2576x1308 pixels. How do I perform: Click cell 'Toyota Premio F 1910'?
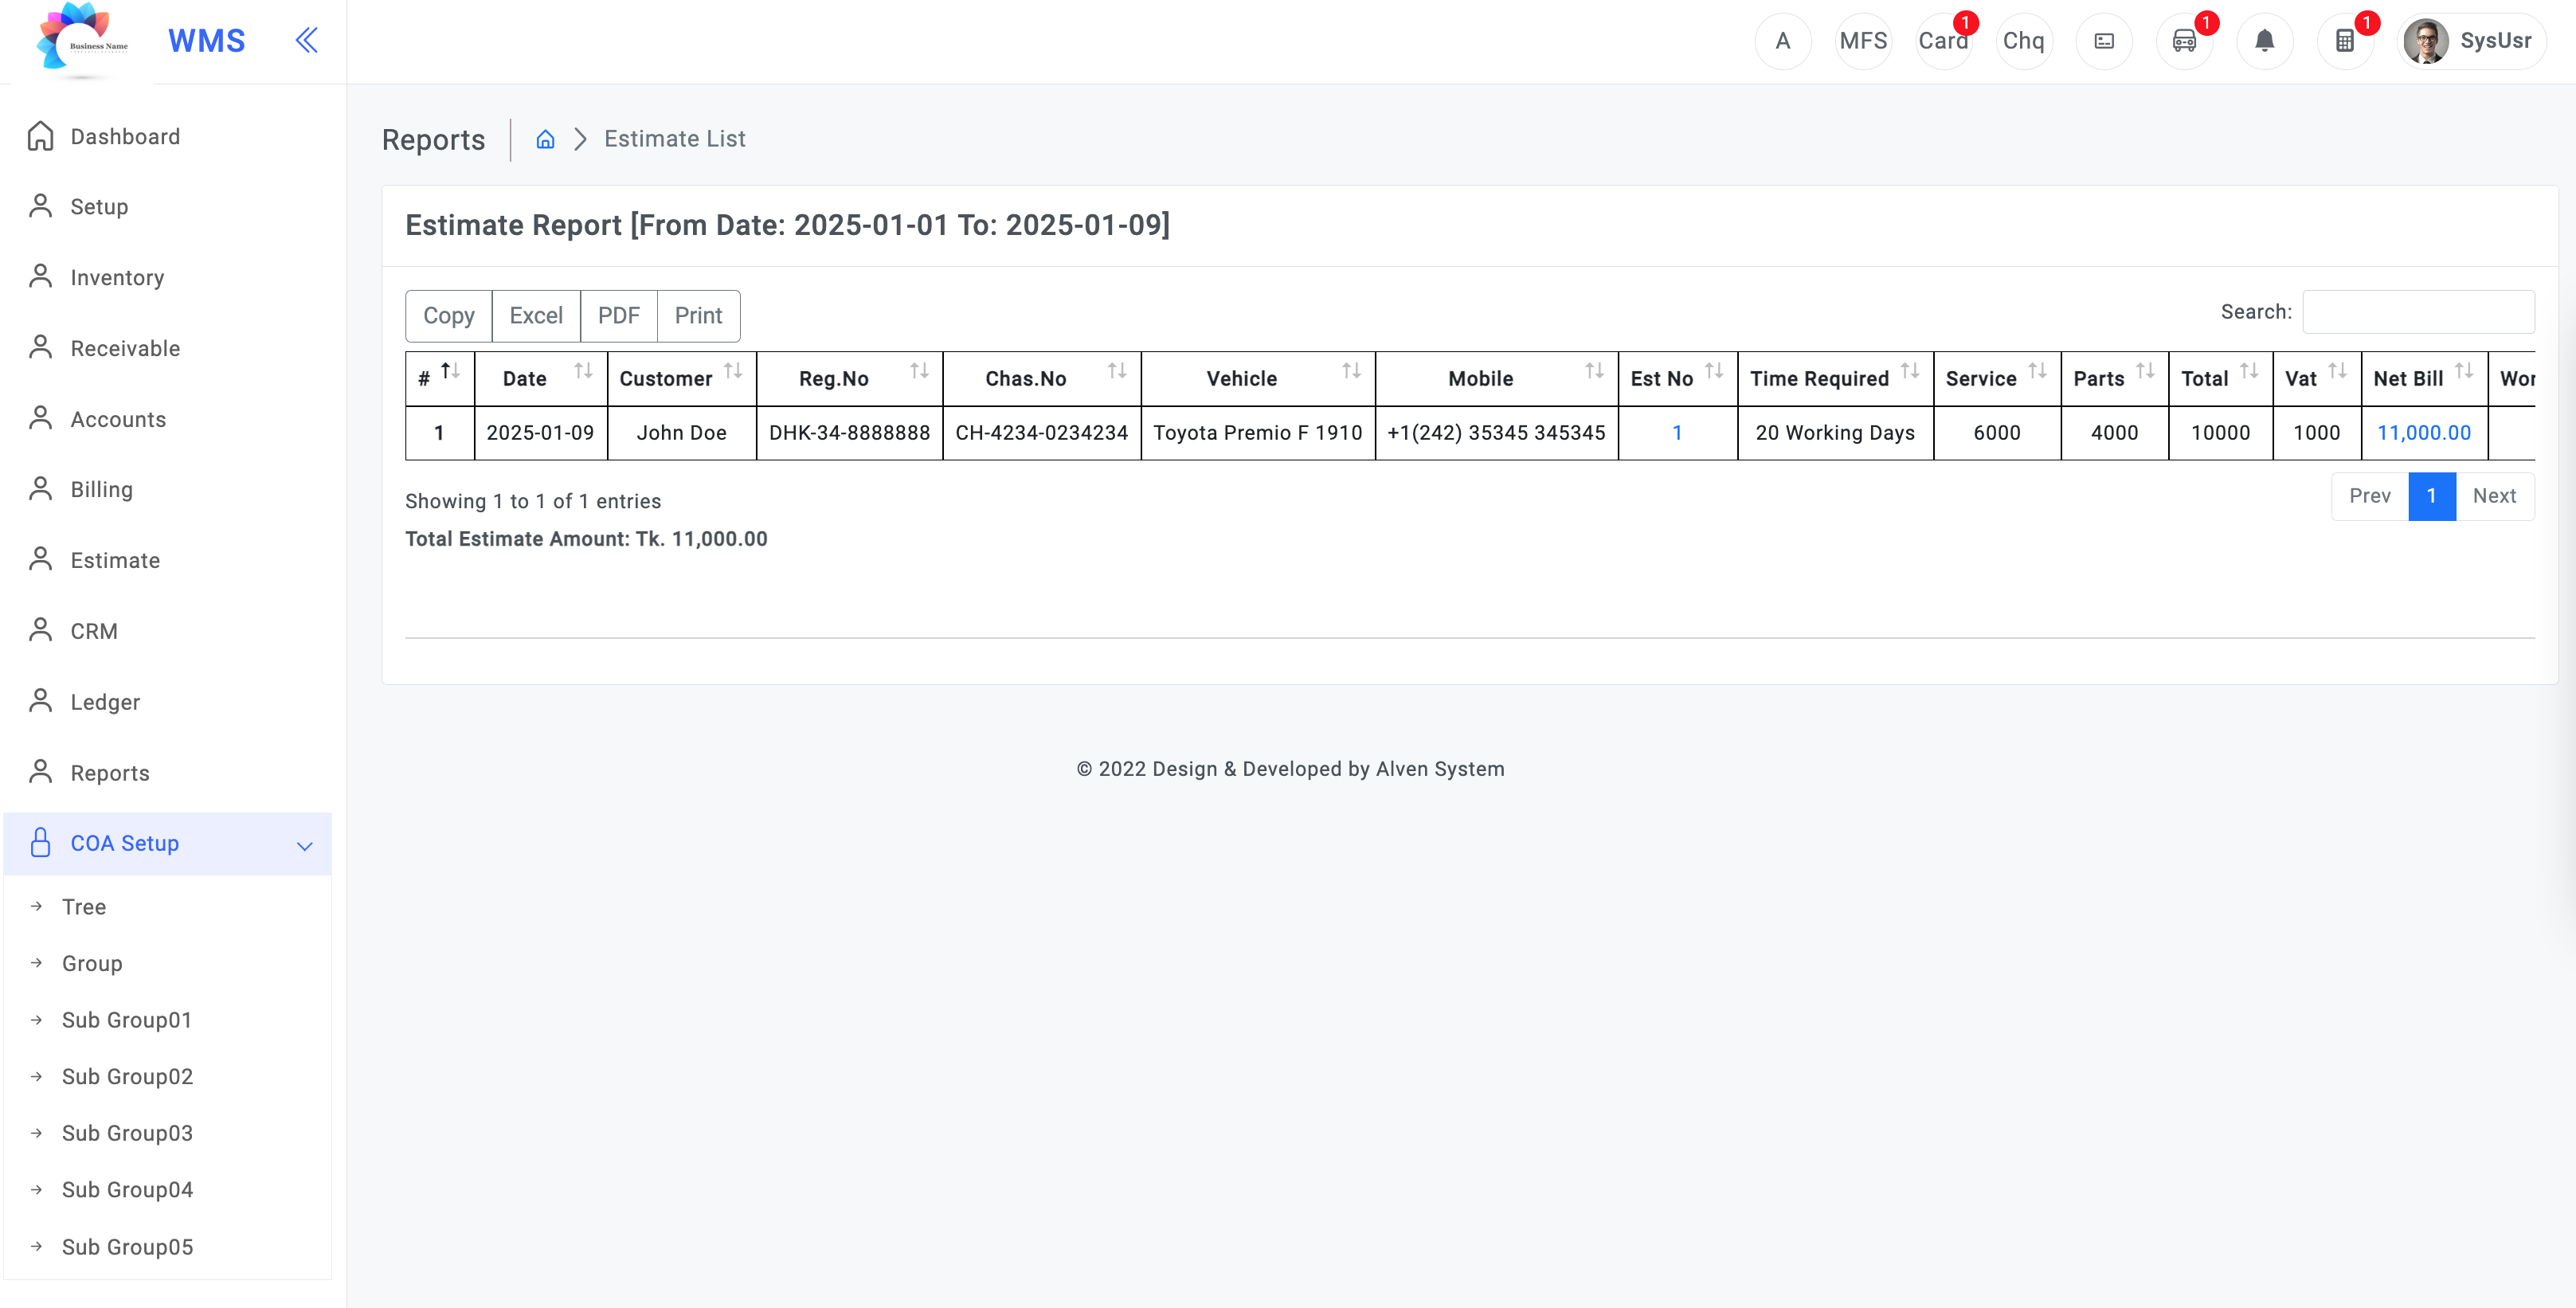[1257, 433]
